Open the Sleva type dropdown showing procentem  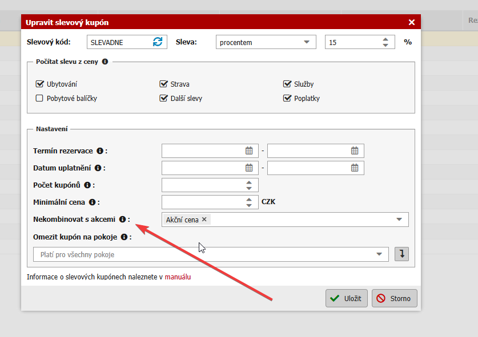pos(266,42)
